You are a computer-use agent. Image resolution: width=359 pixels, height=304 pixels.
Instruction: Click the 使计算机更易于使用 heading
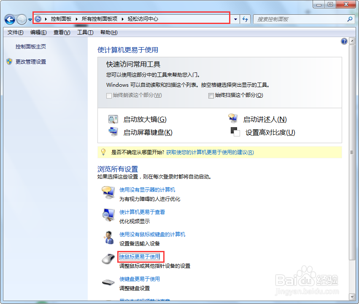point(128,50)
